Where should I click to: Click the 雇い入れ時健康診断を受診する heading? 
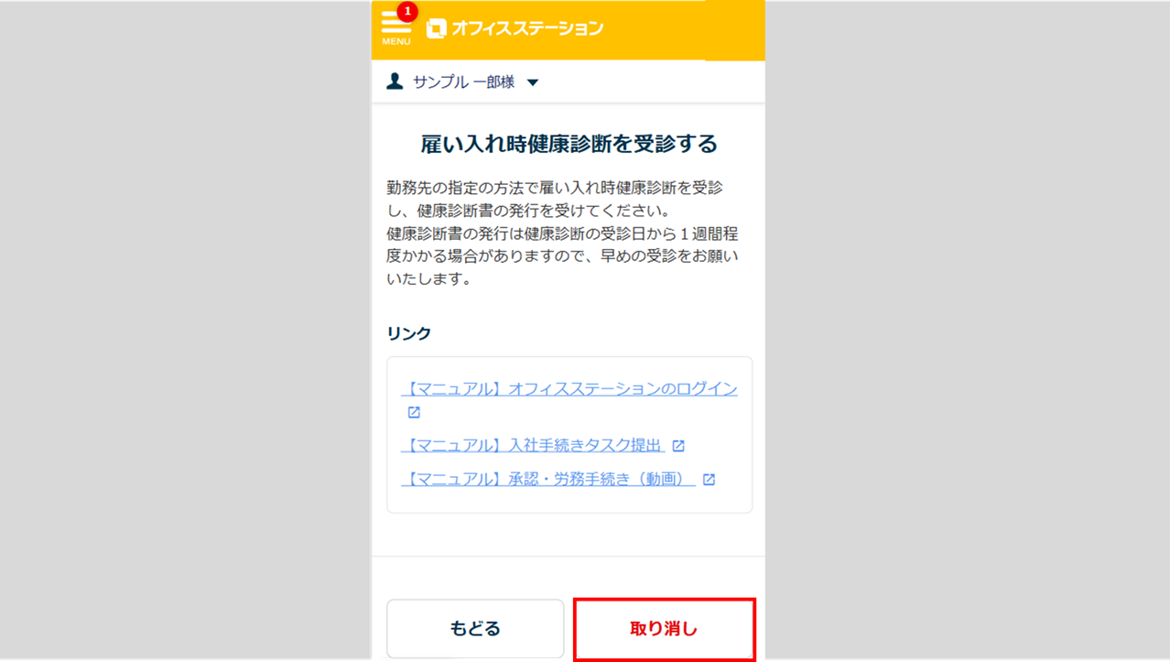pos(569,144)
